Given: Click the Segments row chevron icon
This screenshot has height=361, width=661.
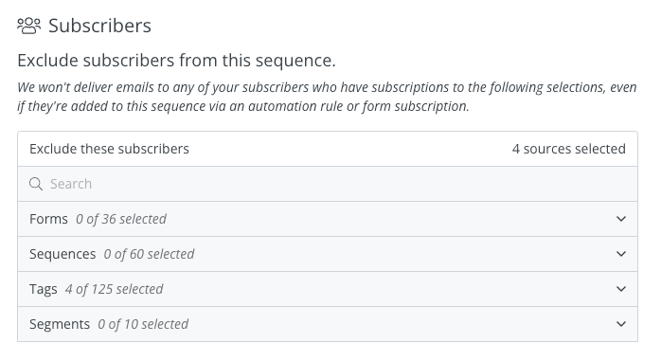Looking at the screenshot, I should pos(621,324).
